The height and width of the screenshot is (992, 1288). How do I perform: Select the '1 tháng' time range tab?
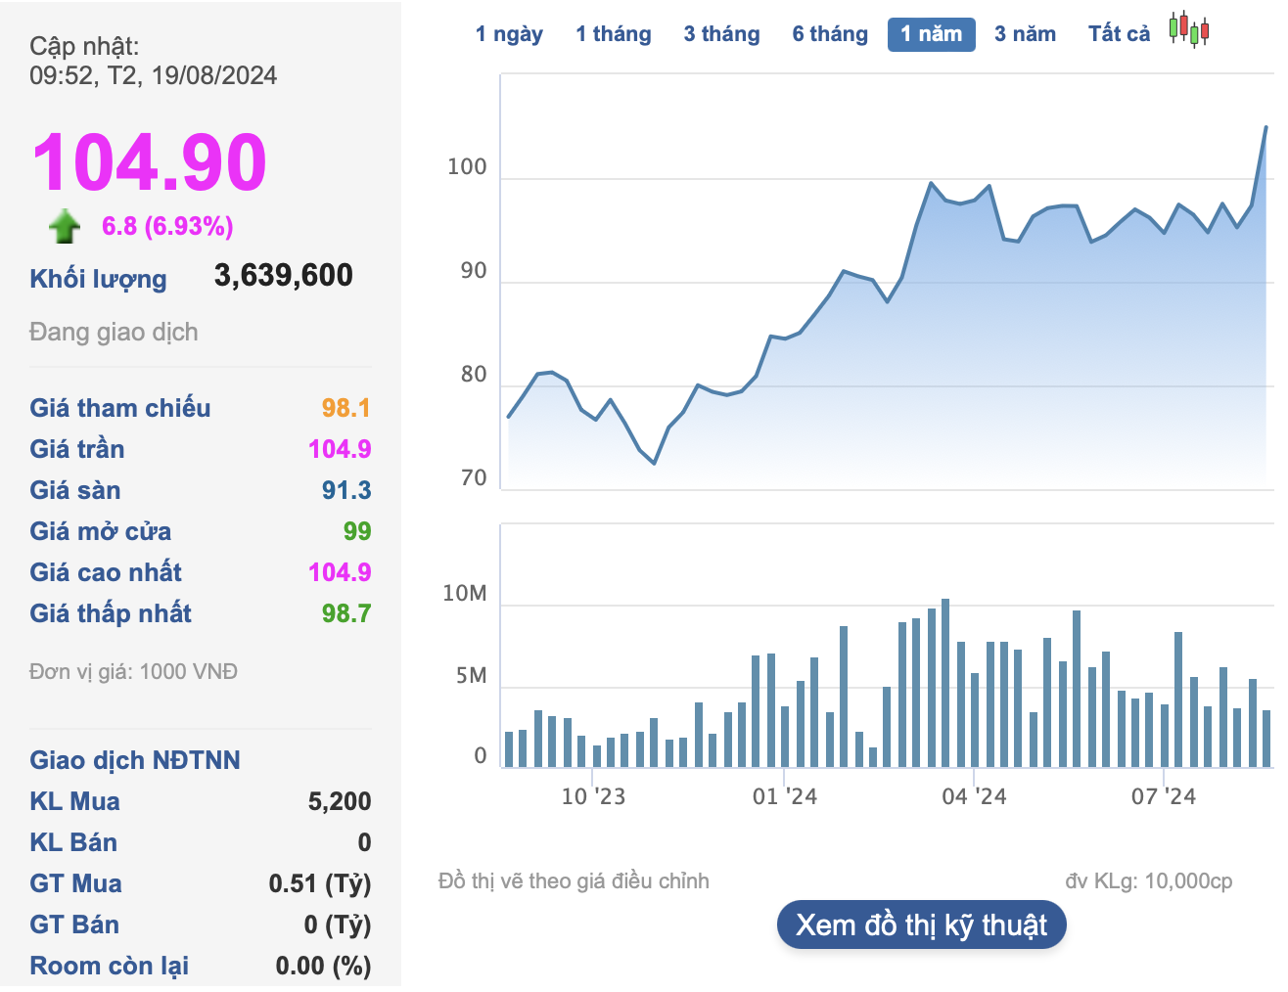pos(614,34)
